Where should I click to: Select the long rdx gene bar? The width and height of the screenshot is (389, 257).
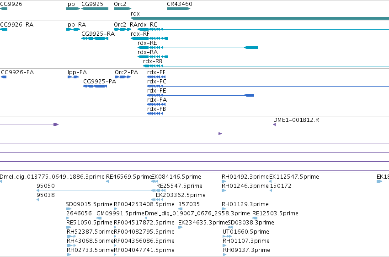[260, 18]
